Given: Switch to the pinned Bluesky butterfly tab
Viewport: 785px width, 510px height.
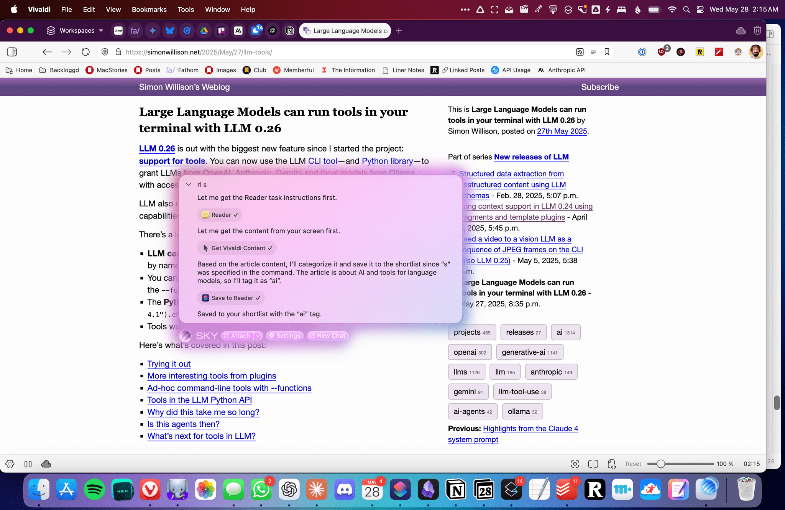Looking at the screenshot, I should click(169, 31).
